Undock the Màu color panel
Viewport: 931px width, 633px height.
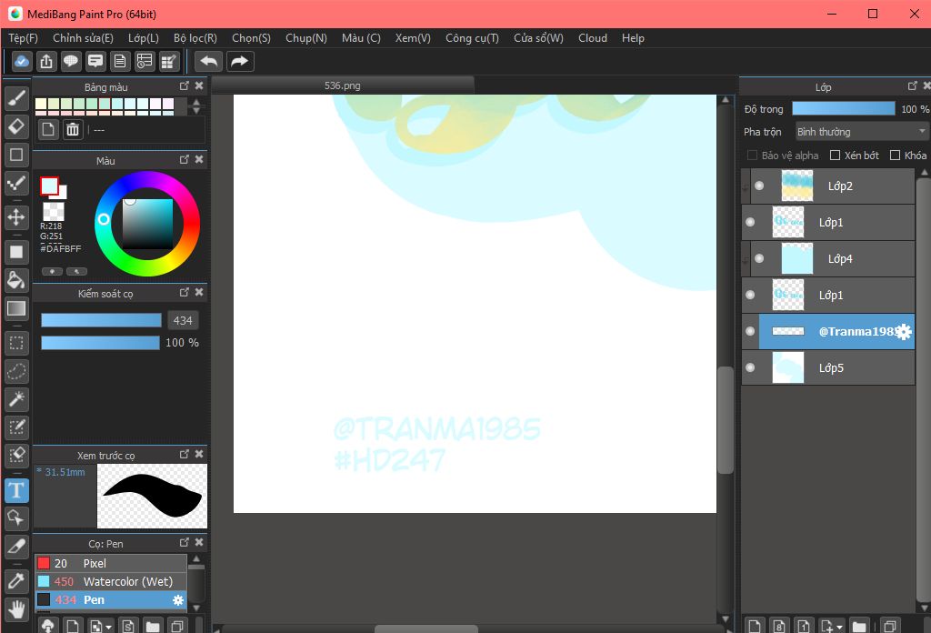tap(184, 160)
